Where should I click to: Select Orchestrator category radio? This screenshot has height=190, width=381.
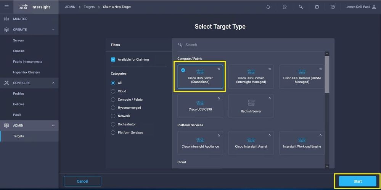click(113, 124)
